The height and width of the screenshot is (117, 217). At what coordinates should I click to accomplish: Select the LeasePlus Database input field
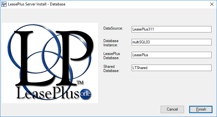172,55
